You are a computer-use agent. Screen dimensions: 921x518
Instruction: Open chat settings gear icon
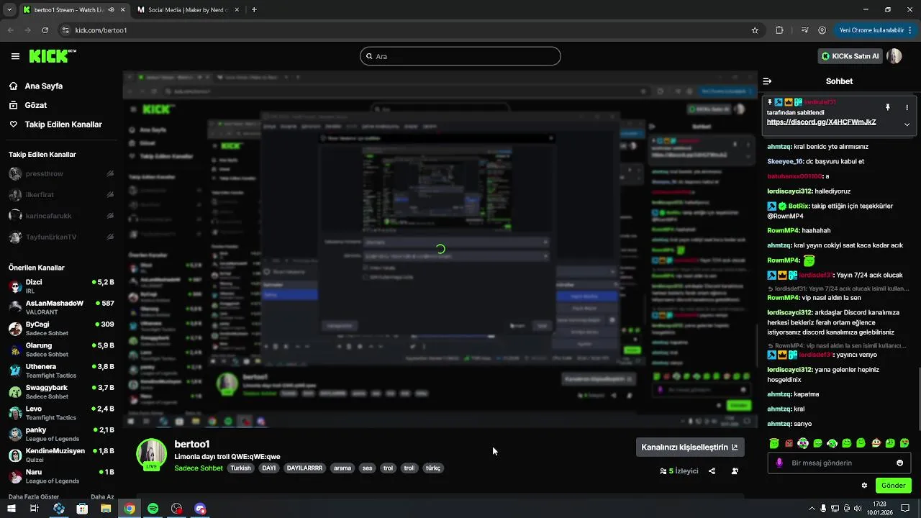[x=864, y=486]
